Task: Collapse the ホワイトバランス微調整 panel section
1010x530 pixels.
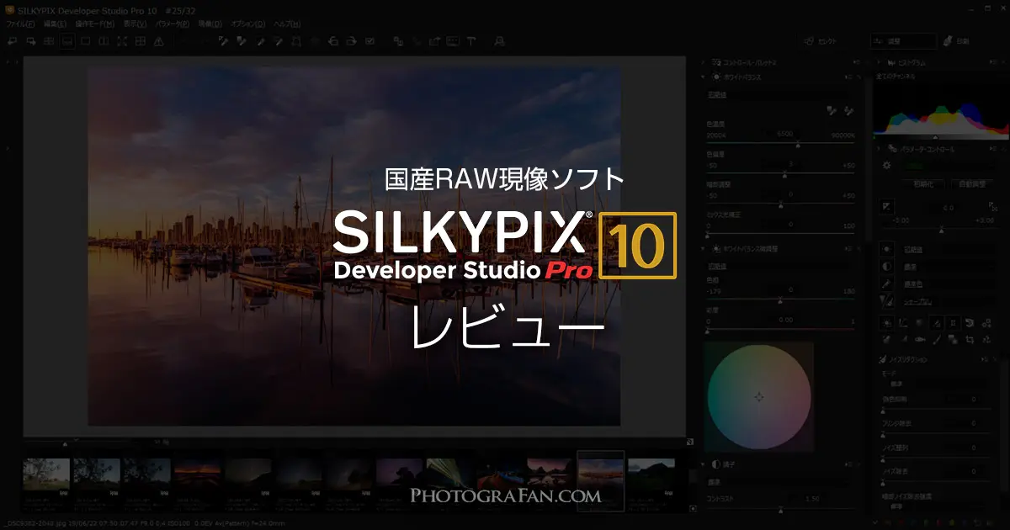Action: click(x=704, y=250)
